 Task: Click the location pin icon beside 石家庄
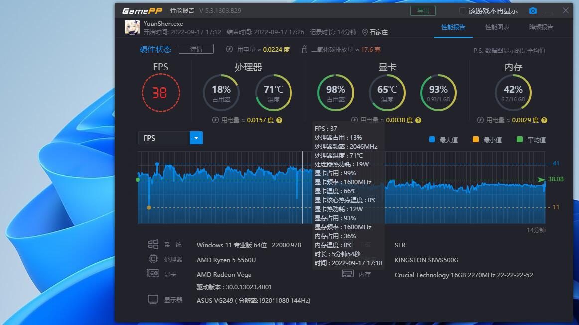point(366,32)
